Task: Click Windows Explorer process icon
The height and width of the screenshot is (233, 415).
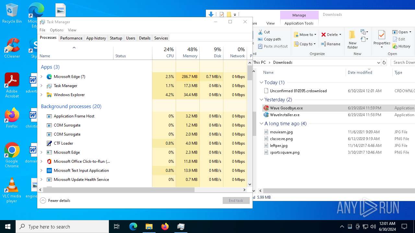Action: point(49,95)
